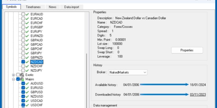This screenshot has width=217, height=108.
Task: Select the EURCAD symbol
Action: [x=37, y=18]
